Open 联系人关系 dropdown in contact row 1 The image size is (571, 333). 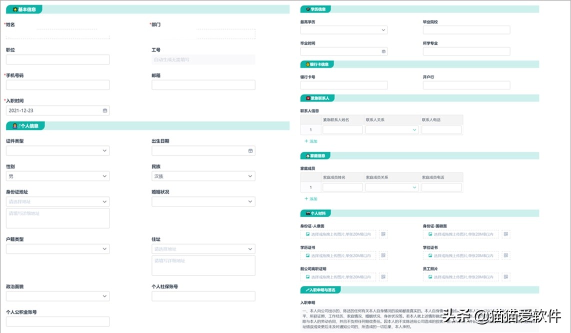pos(392,129)
